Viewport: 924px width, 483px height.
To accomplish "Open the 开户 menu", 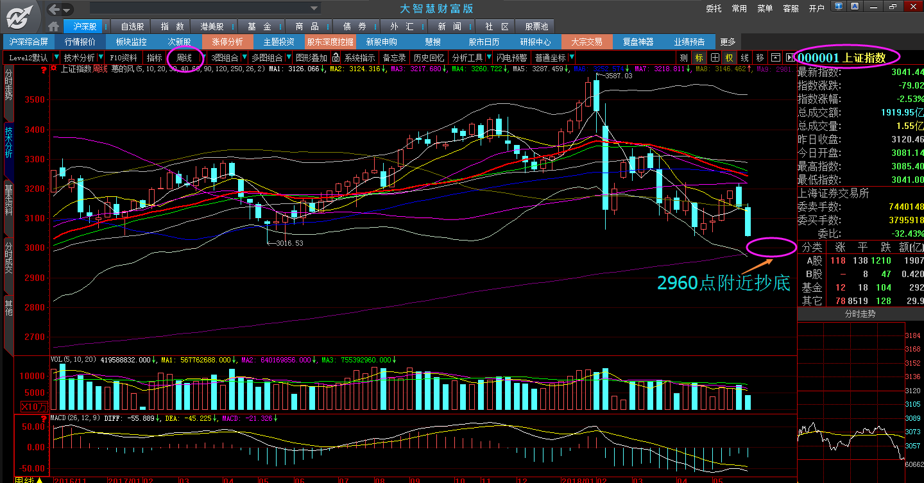I will 816,8.
